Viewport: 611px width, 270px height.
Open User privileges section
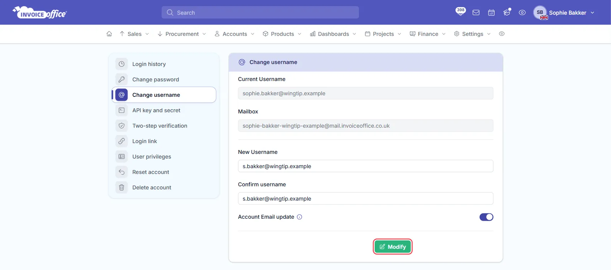pos(164,157)
